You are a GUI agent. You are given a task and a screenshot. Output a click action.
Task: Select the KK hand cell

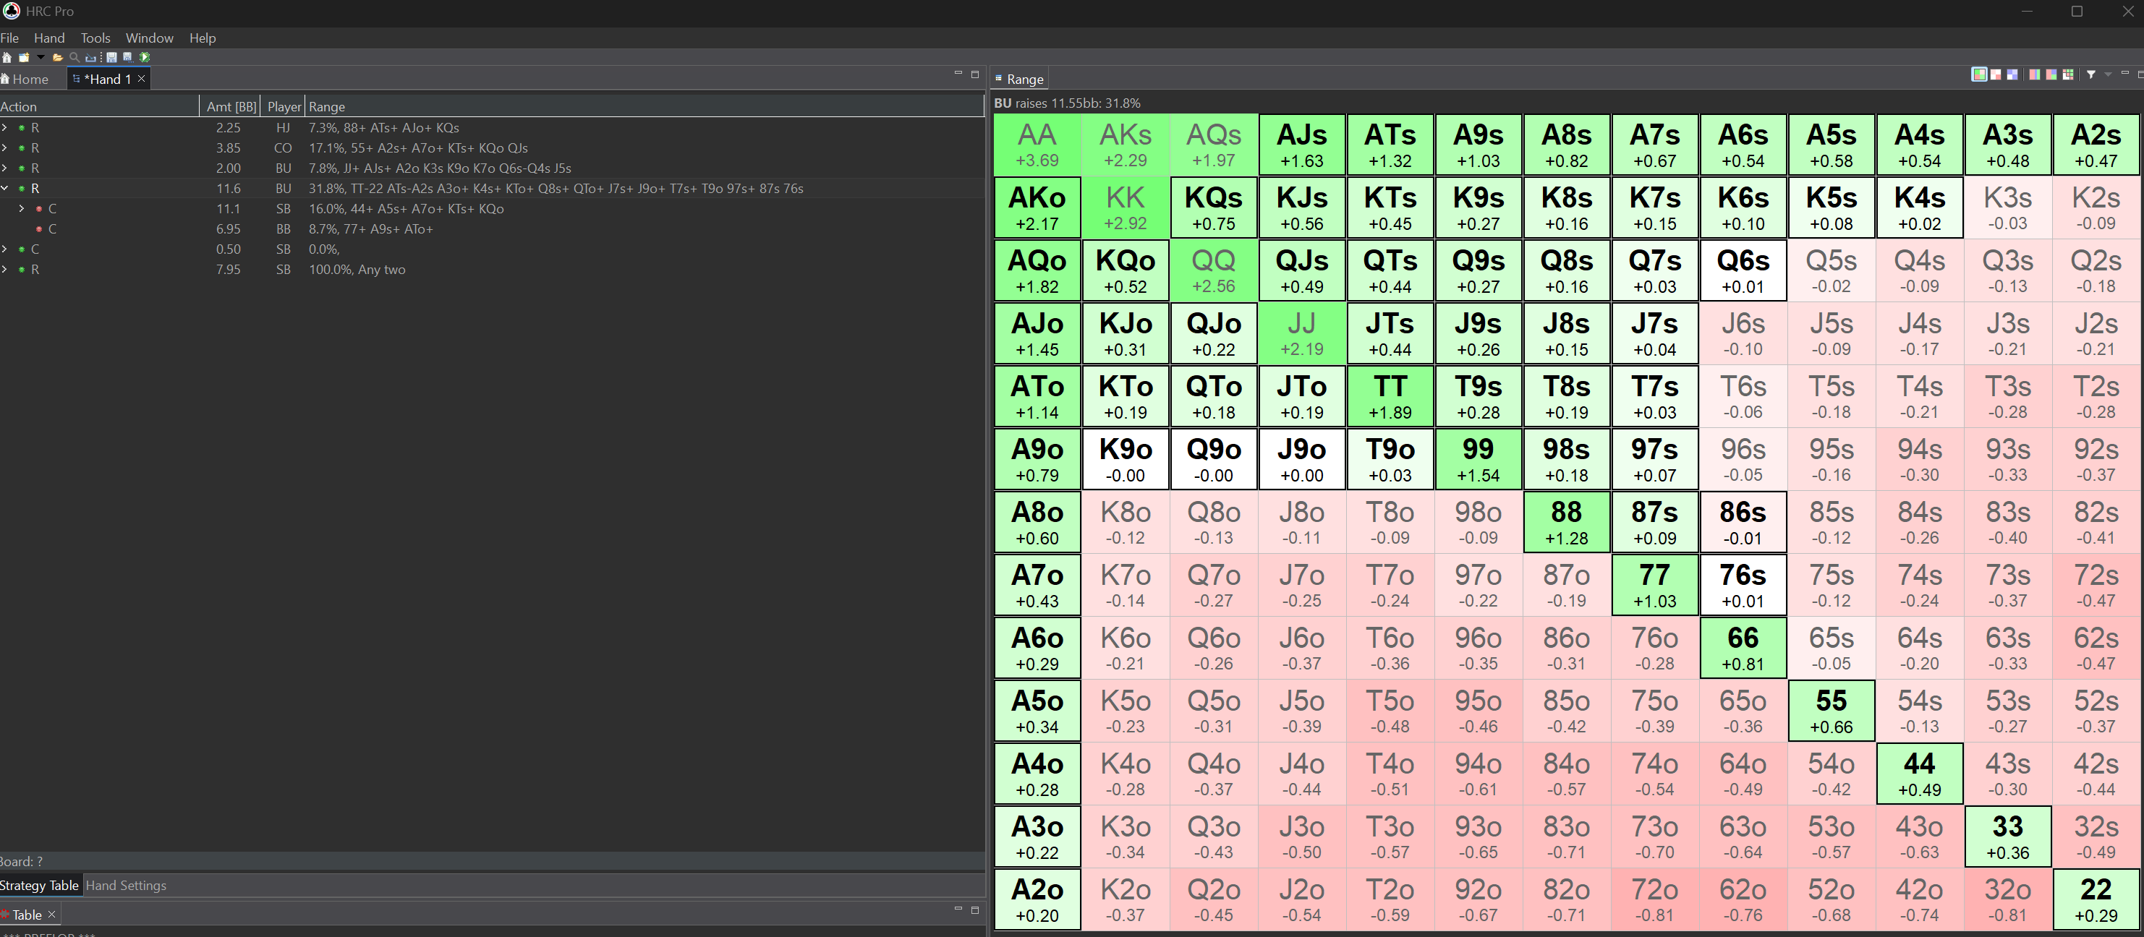click(1126, 208)
